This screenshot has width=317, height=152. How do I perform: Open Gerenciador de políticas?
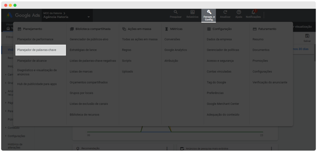[223, 50]
